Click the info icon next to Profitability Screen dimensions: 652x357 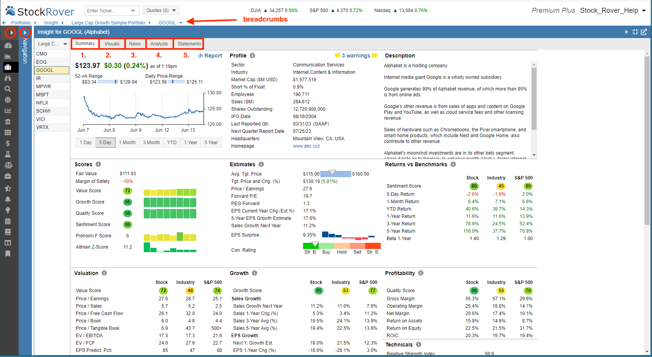tap(421, 273)
